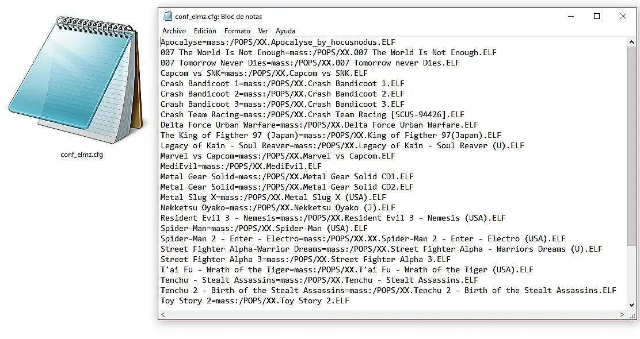Image resolution: width=640 pixels, height=339 pixels.
Task: Click the vertical scrollbar thumb
Action: pos(631,146)
